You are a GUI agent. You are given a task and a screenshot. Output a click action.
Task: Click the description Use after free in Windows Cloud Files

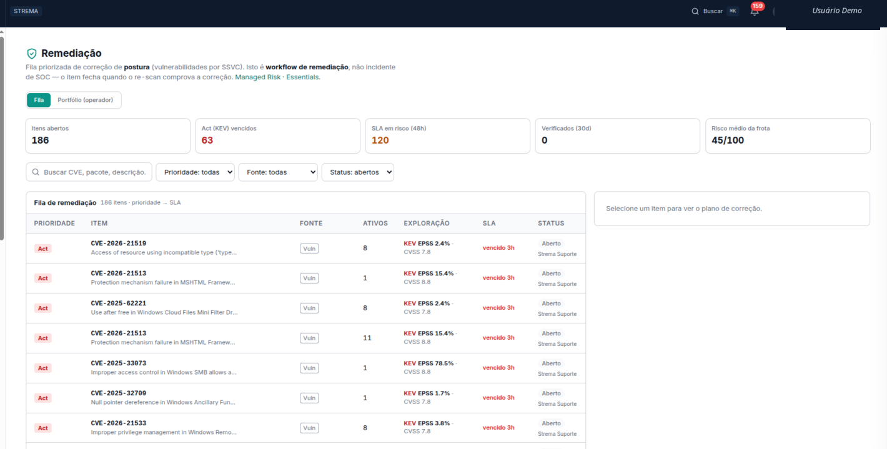(164, 312)
